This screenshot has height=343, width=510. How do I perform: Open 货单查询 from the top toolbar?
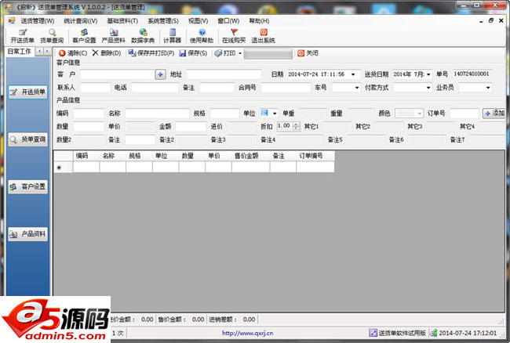(x=53, y=35)
